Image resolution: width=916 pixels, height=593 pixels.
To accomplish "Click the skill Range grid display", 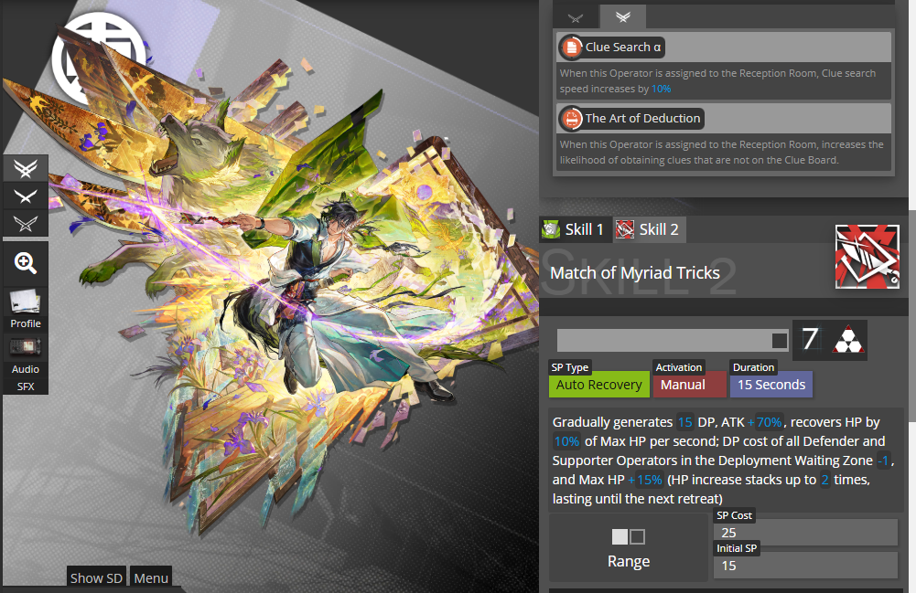I will (x=629, y=536).
